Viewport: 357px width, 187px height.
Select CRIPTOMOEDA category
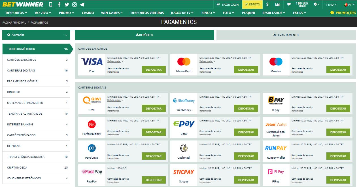click(36, 167)
